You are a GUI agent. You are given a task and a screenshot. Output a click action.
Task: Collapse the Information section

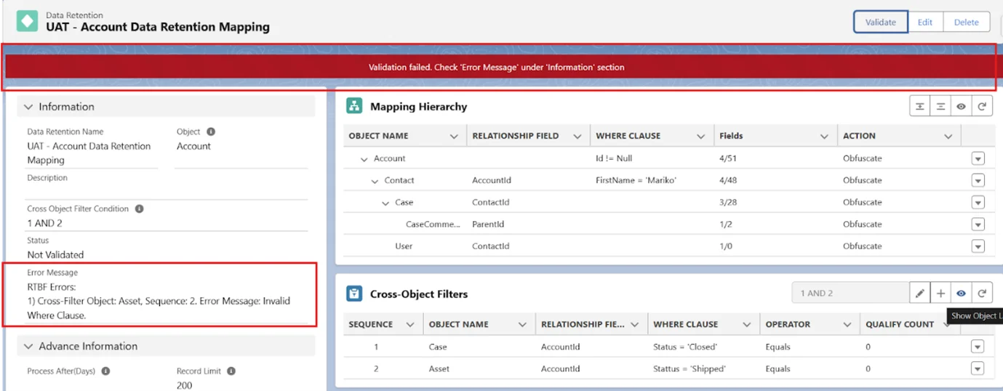[28, 107]
